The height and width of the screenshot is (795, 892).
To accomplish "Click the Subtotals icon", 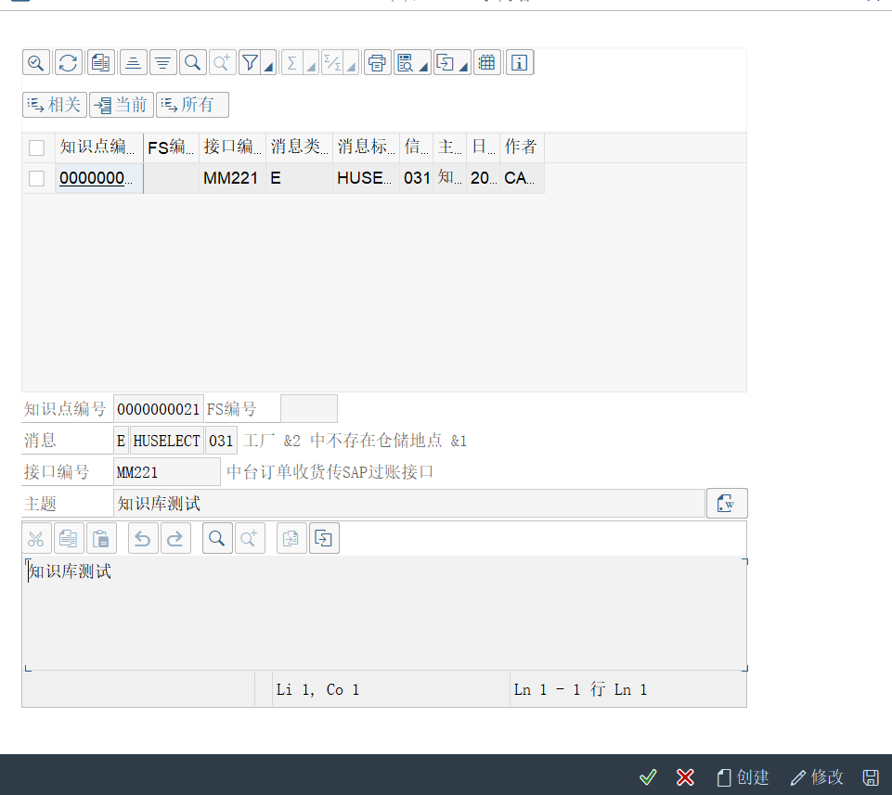I will (x=332, y=62).
